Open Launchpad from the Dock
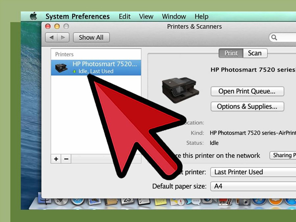The image size is (296, 222). (61, 201)
